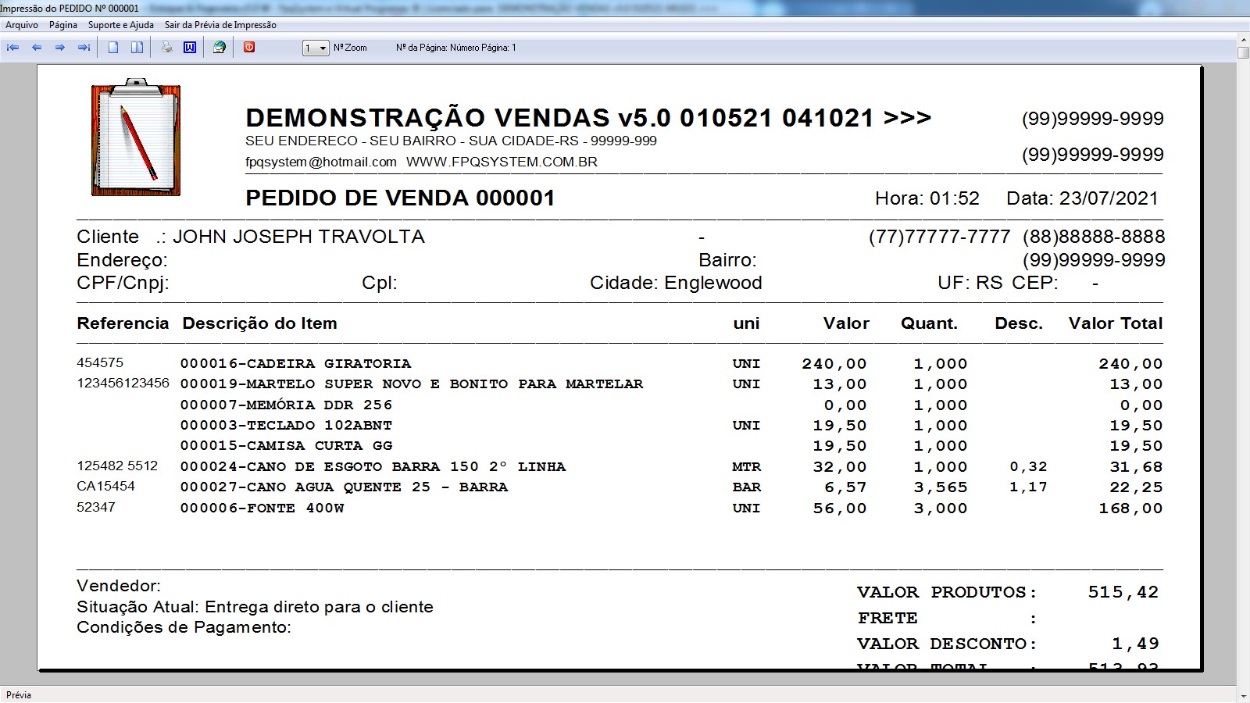This screenshot has height=703, width=1250.
Task: Click the red power exit icon
Action: pos(249,48)
